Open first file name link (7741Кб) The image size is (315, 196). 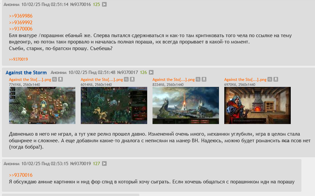pos(30,80)
